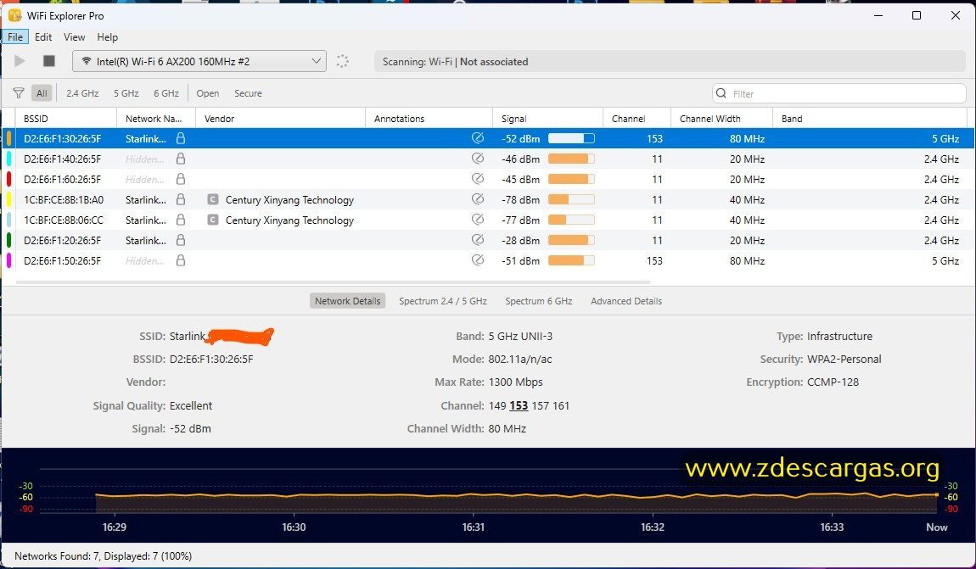This screenshot has height=569, width=976.
Task: Click green color swatch of D2:E6:F1:20:26:5F
Action: click(8, 240)
